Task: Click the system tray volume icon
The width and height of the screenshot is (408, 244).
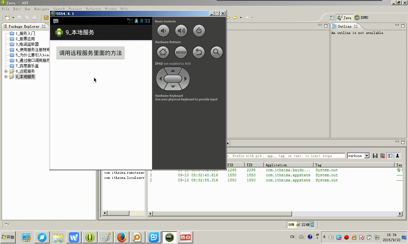Action: point(331,237)
